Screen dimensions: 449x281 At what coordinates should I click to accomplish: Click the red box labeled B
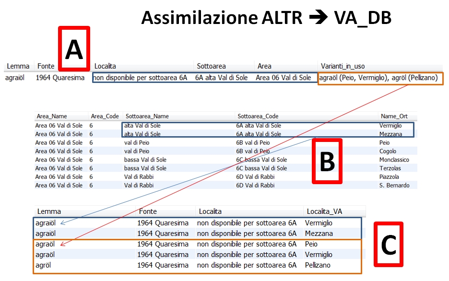pos(327,161)
